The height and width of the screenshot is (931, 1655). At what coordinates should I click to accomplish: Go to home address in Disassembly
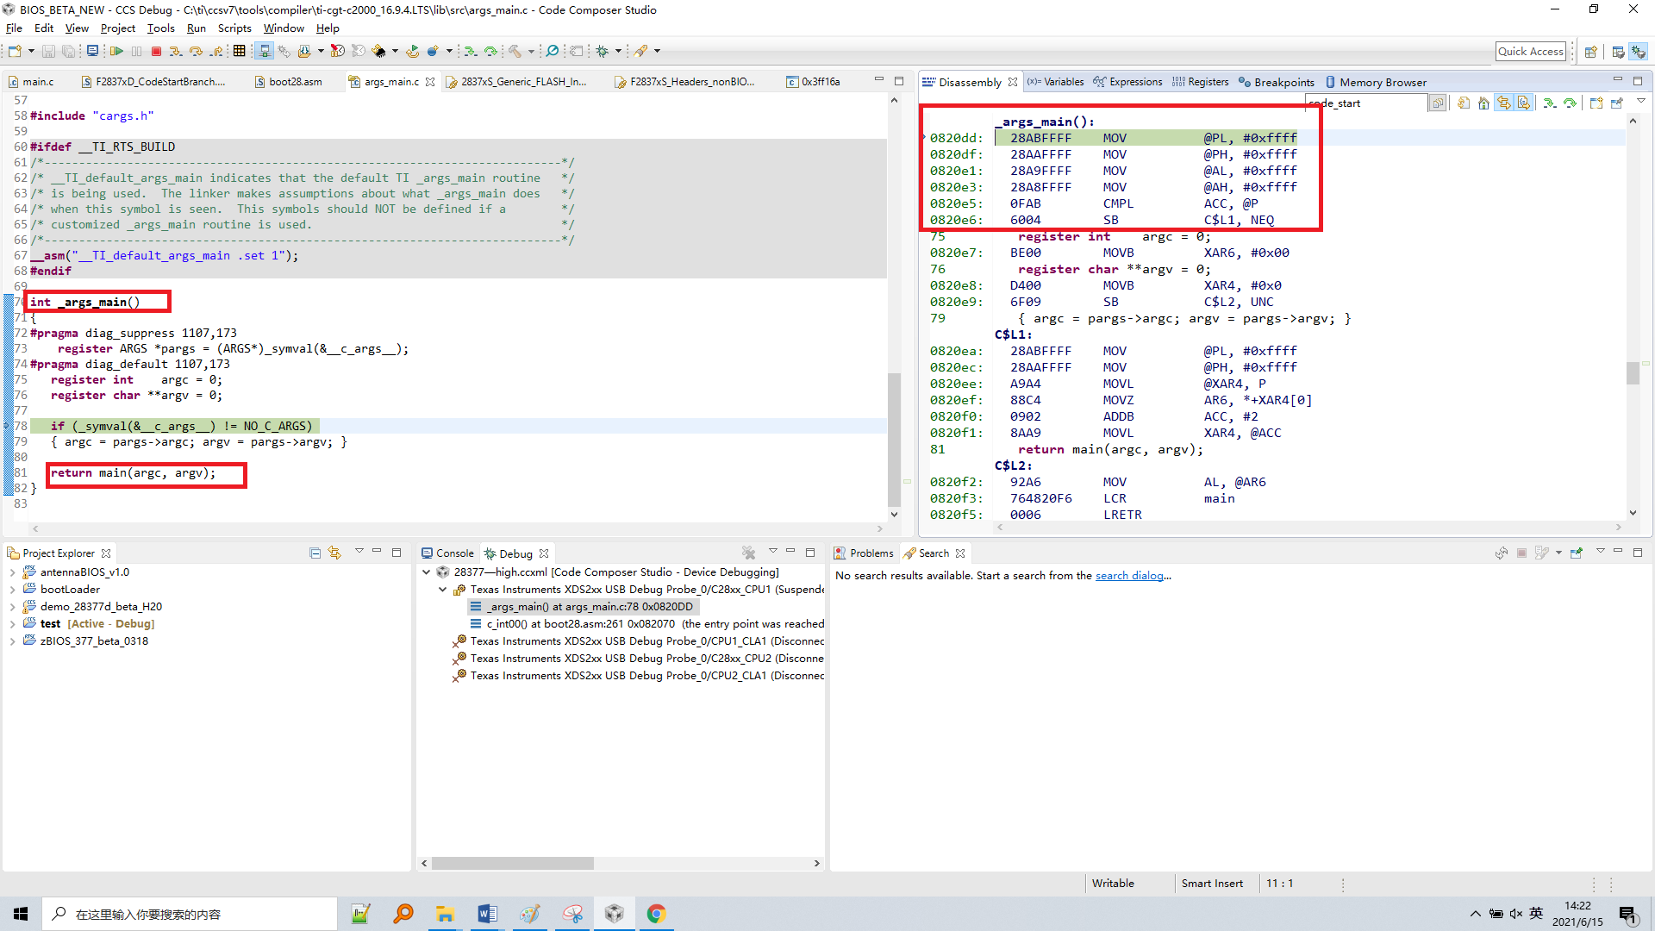tap(1483, 103)
